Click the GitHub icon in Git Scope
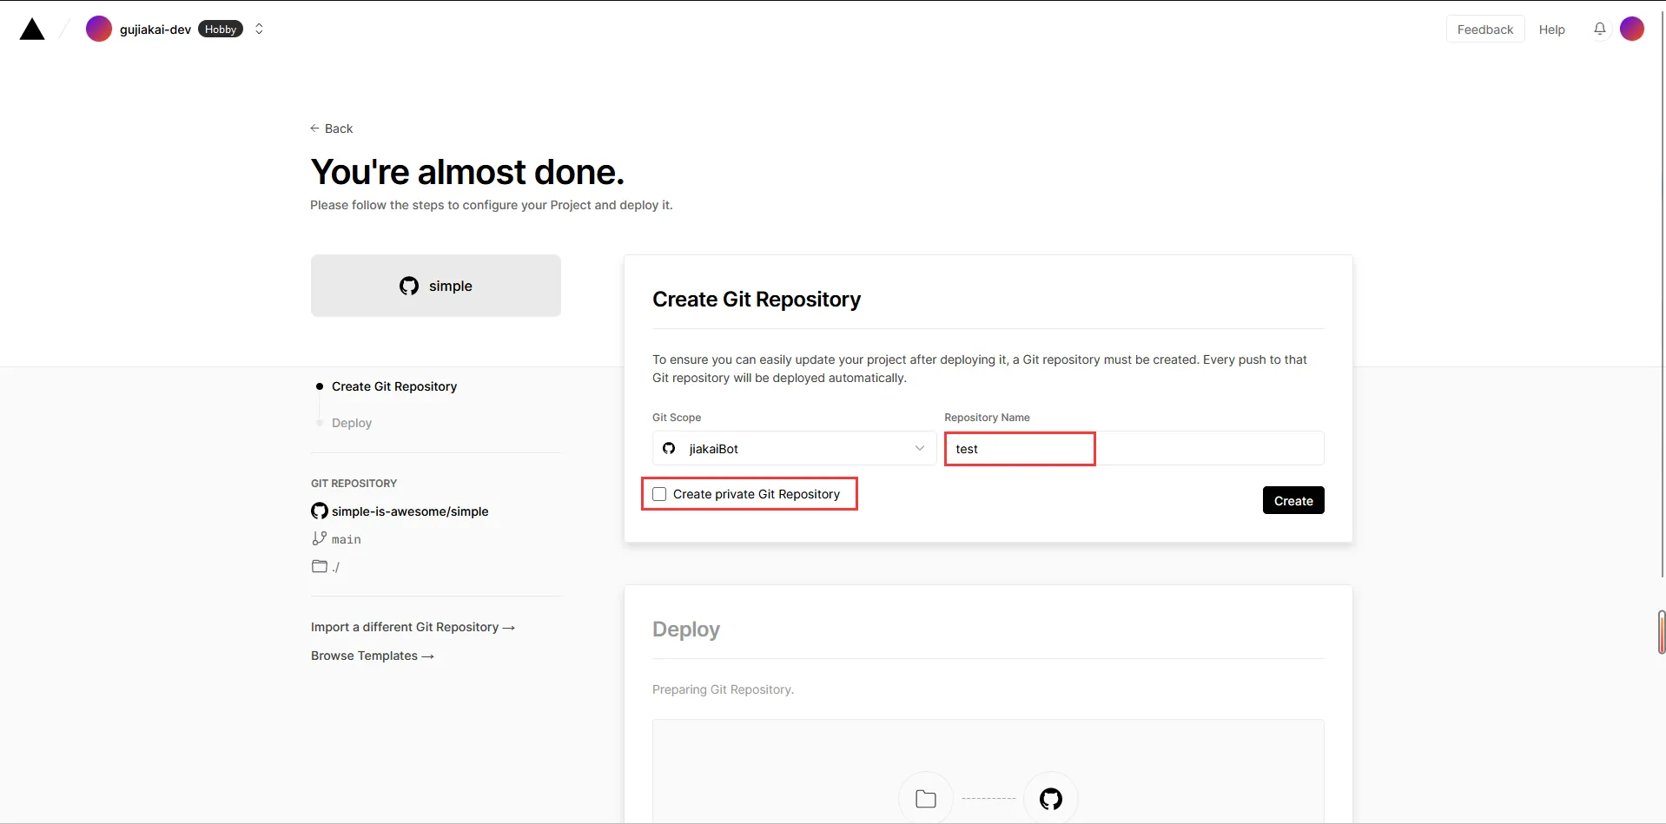 coord(669,448)
